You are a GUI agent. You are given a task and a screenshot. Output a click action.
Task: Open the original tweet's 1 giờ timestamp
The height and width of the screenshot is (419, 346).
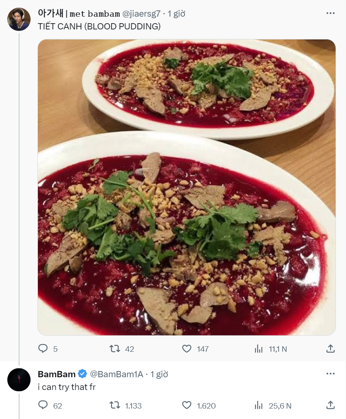pos(176,14)
